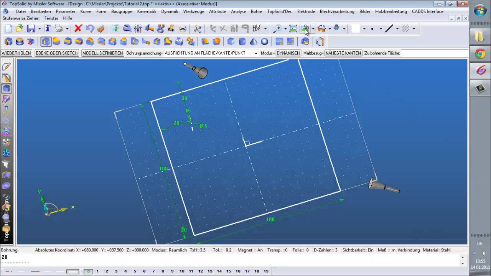
Task: Toggle layer 15 in the bottom layer bar
Action: point(229,271)
